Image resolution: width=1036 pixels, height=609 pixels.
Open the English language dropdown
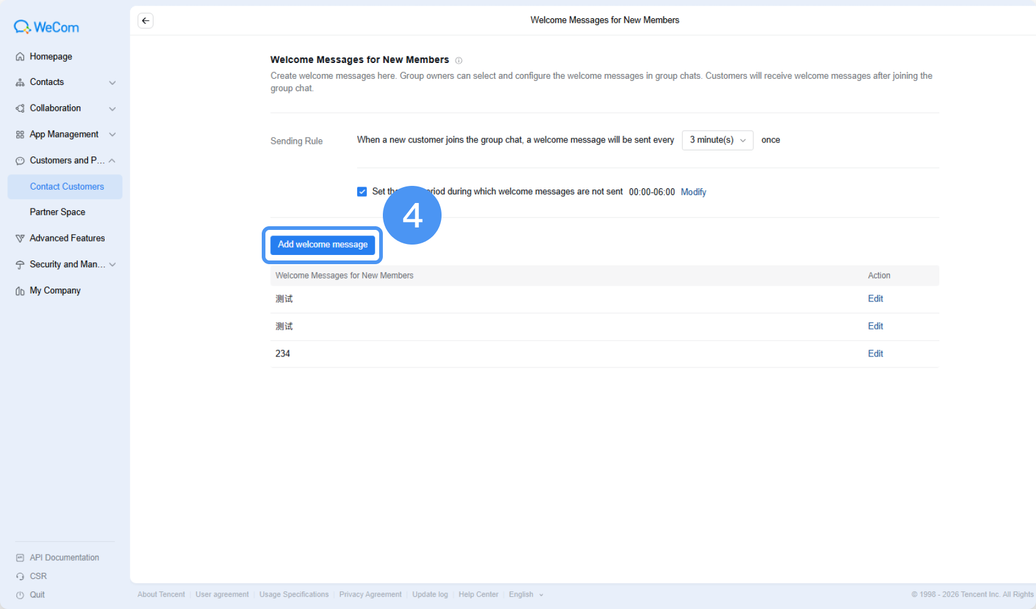coord(526,594)
